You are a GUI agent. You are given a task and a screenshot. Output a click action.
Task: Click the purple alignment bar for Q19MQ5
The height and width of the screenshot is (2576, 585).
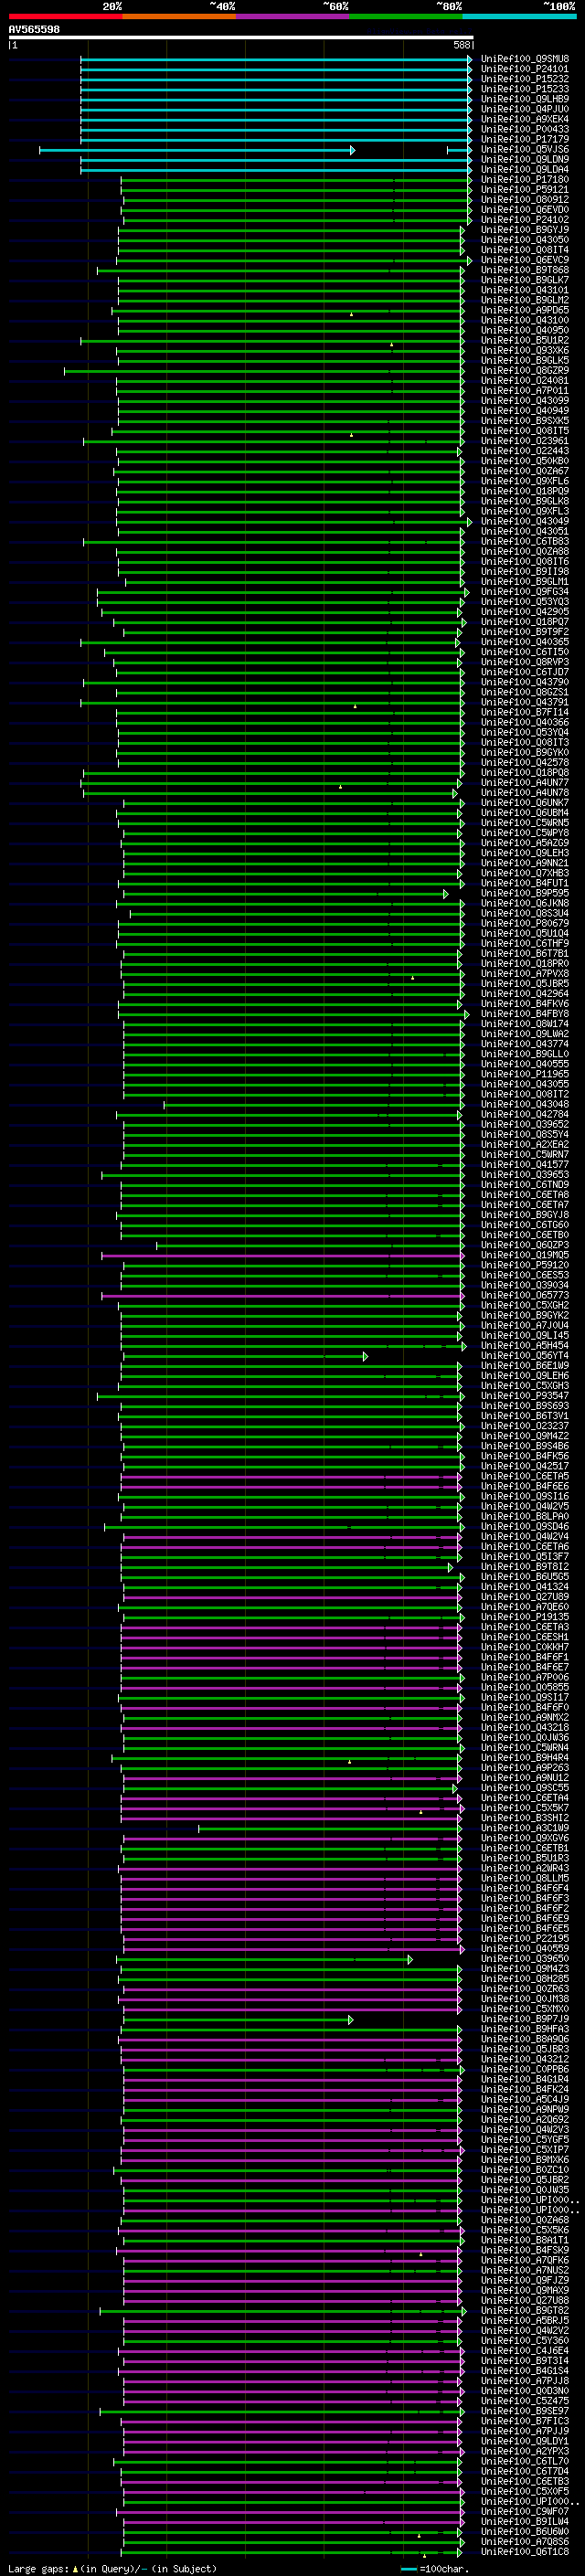click(x=283, y=1255)
